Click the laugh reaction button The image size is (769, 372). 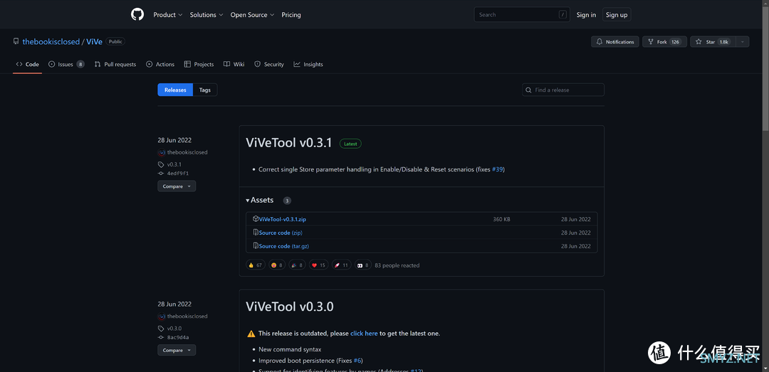tap(277, 265)
